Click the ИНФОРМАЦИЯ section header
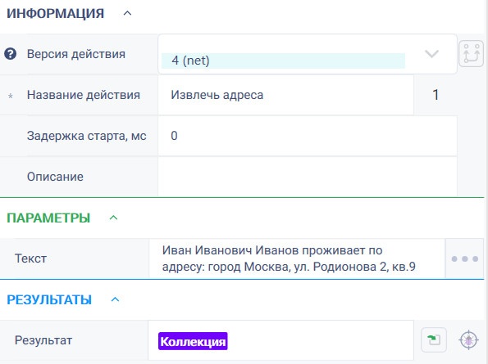 tap(56, 14)
